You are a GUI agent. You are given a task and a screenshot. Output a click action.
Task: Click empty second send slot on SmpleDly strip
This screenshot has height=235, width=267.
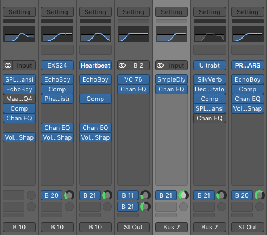click(x=166, y=207)
